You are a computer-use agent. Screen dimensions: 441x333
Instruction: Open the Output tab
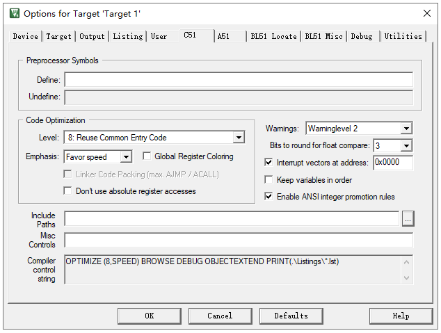coord(92,37)
